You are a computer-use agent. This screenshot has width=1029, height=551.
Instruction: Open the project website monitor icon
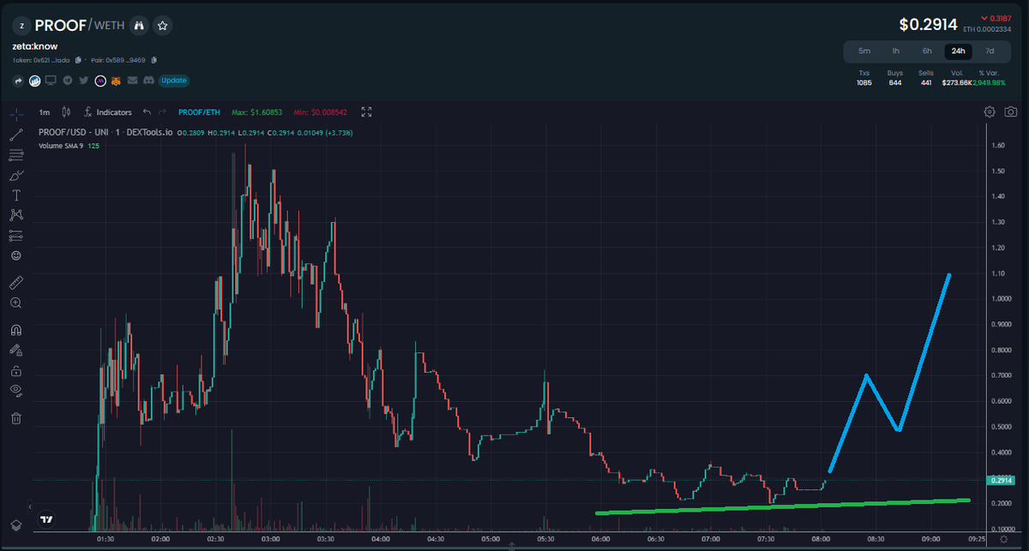click(51, 81)
